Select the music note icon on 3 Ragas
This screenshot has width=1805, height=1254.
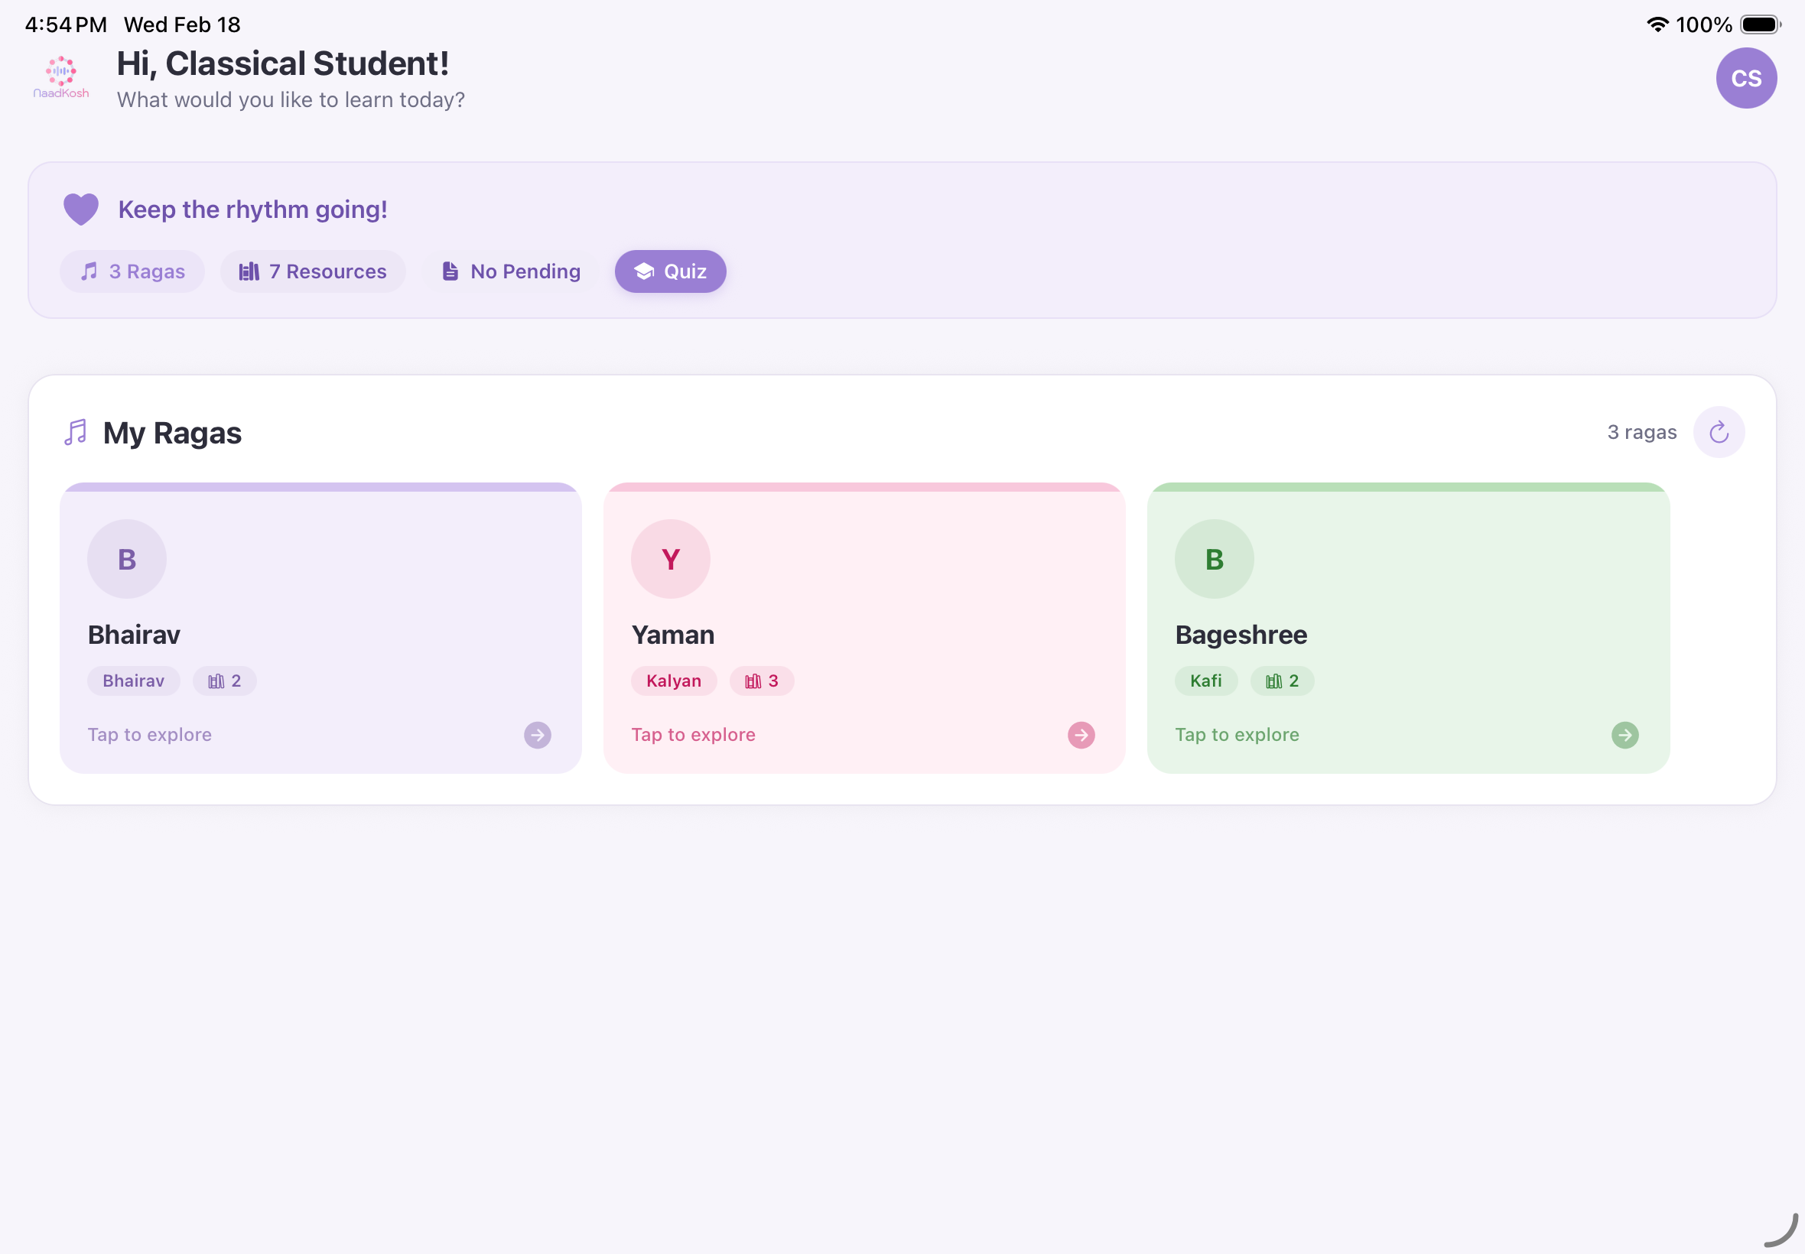tap(89, 271)
